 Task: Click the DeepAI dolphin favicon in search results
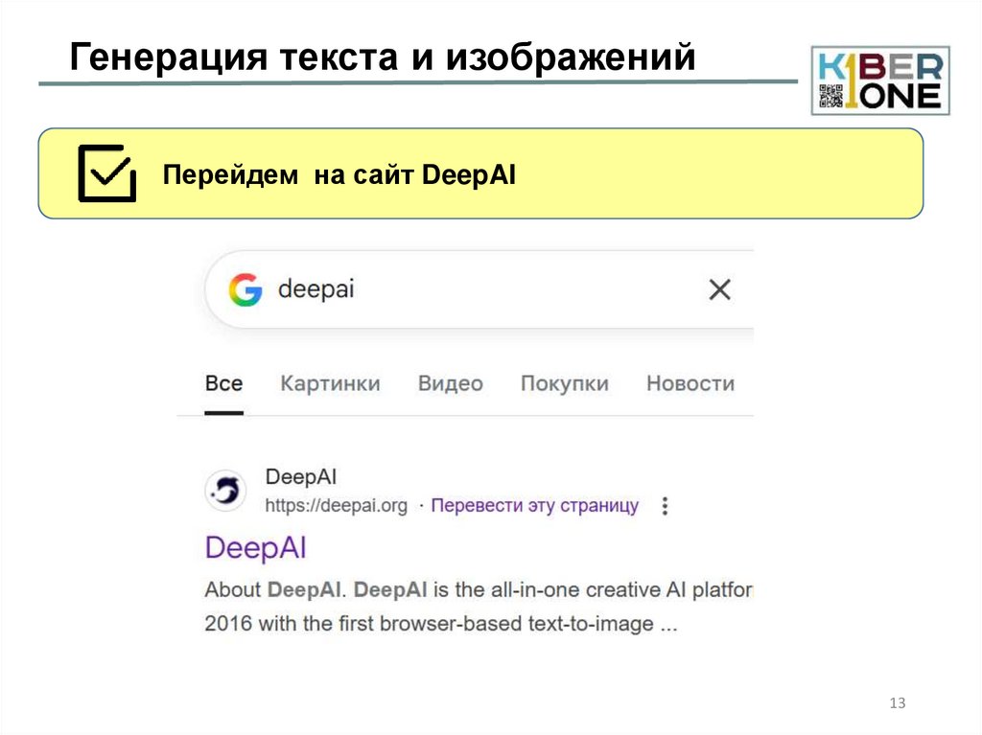pyautogui.click(x=226, y=490)
